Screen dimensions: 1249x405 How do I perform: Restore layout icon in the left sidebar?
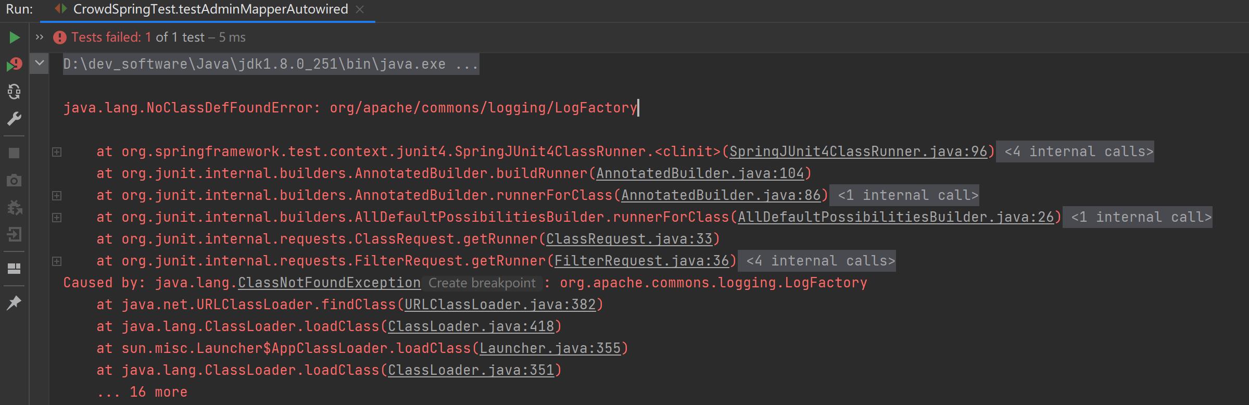point(14,269)
